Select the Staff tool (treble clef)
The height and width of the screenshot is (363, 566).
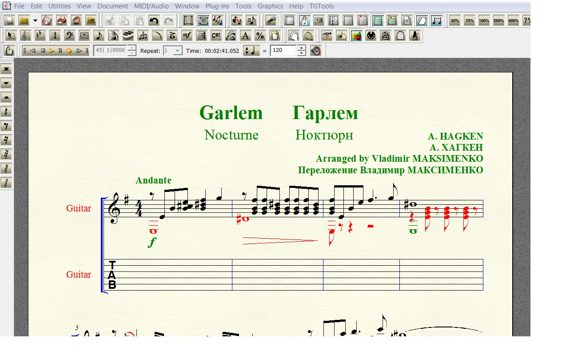pos(25,36)
